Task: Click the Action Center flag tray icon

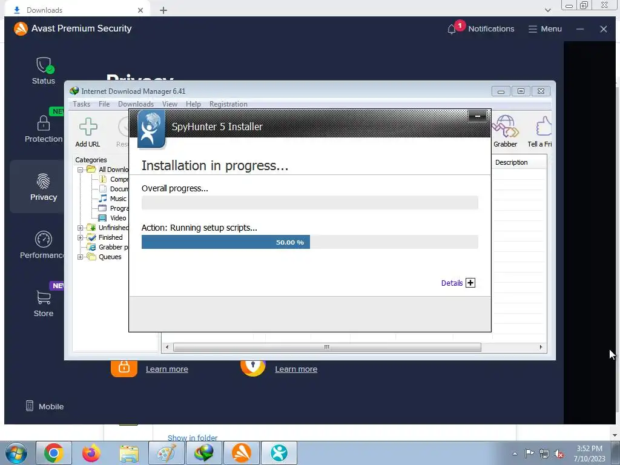Action: 529,453
